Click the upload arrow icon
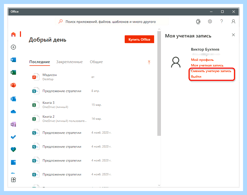The image size is (247, 195). tap(149, 62)
